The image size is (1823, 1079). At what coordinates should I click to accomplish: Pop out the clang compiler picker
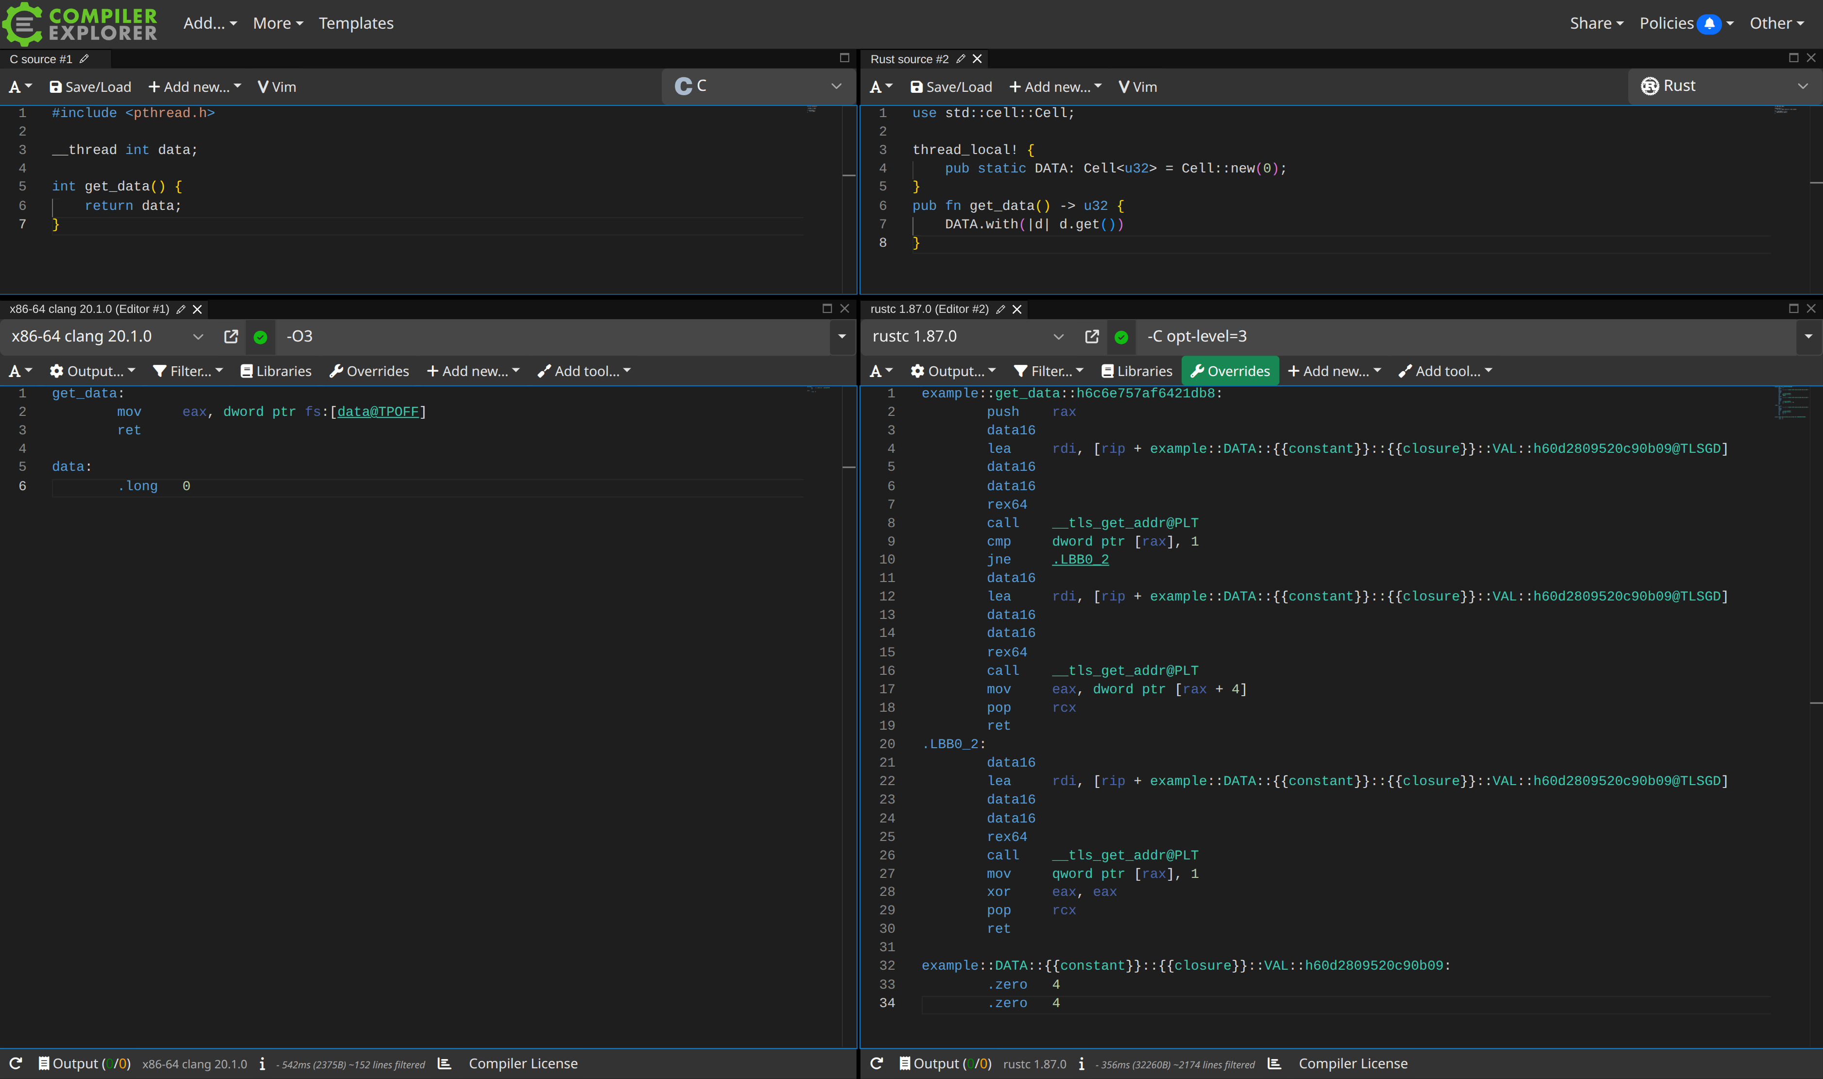(x=231, y=337)
